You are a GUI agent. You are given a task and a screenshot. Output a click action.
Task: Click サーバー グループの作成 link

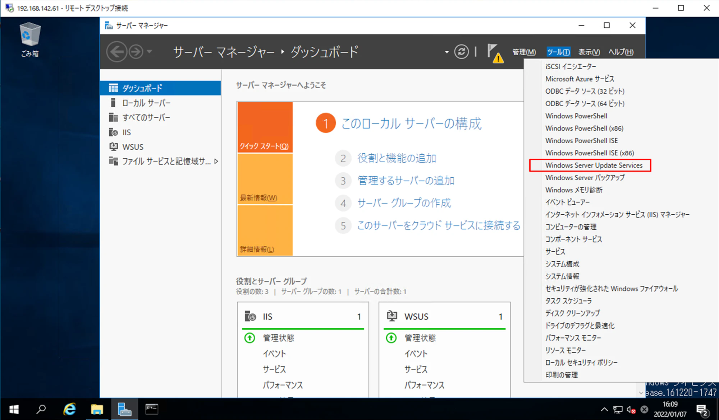[404, 203]
